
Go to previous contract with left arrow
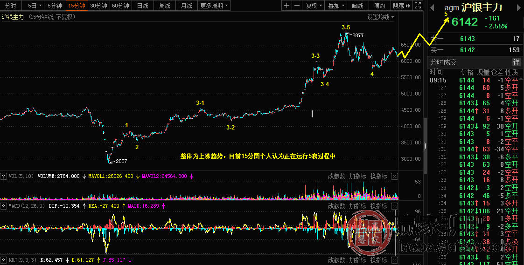coord(432,7)
